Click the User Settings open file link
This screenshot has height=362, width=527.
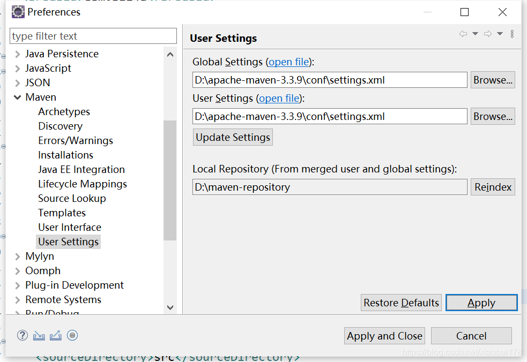(279, 99)
